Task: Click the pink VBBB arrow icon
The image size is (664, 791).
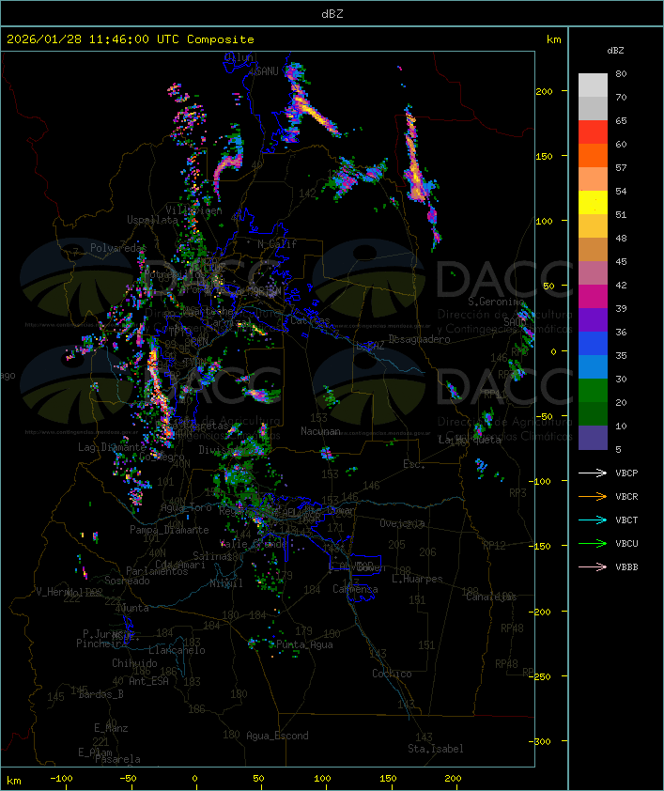Action: [x=594, y=567]
